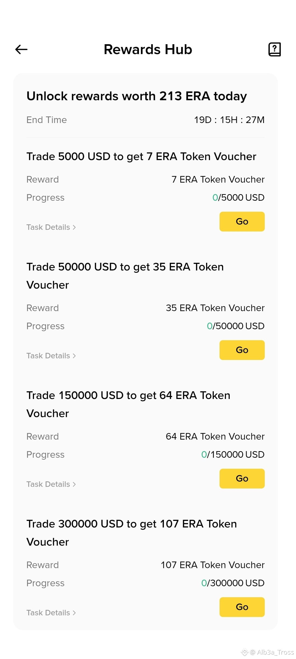Viewport: 296px width, 659px height.
Task: Expand Task Details for 107 ERA voucher
Action: (x=51, y=613)
